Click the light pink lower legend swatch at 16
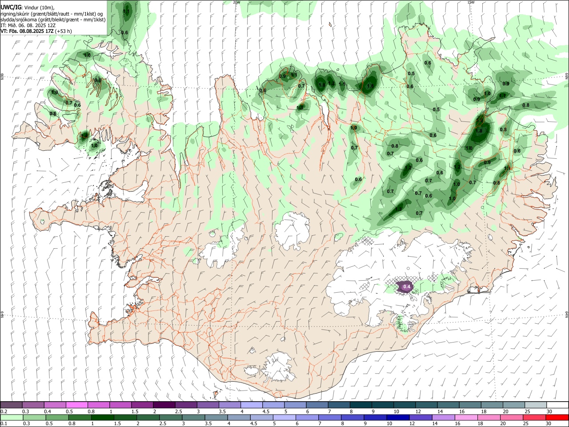The height and width of the screenshot is (427, 569). click(466, 417)
